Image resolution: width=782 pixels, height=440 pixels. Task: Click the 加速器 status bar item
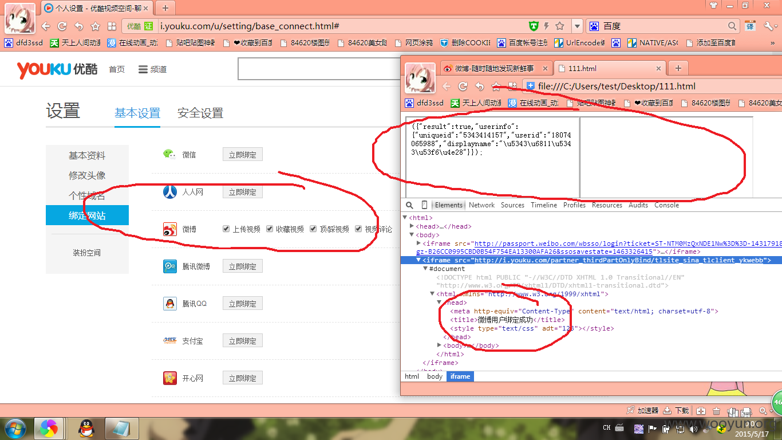[642, 411]
